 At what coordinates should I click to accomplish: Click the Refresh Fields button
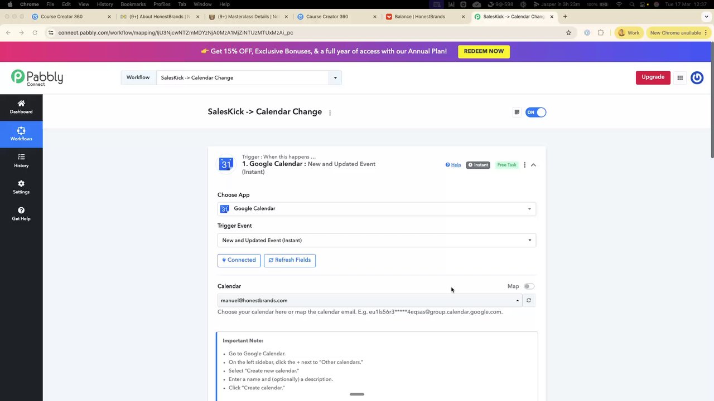click(290, 260)
